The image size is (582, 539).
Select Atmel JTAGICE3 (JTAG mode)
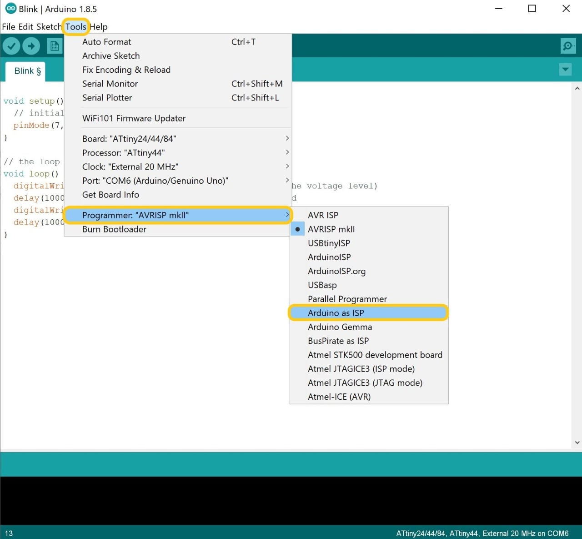369,383
